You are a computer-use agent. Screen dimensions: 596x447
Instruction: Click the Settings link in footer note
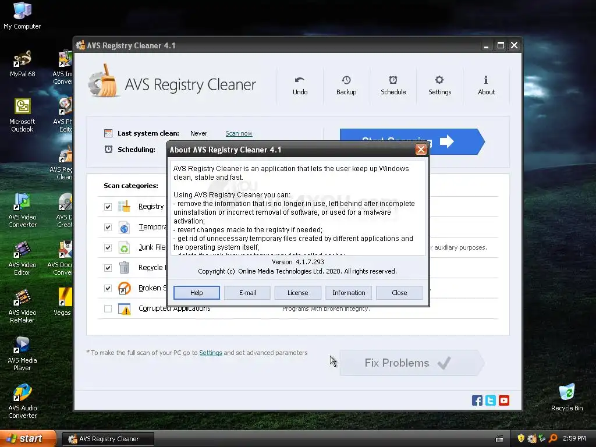211,353
